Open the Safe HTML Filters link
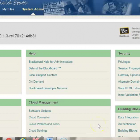 coord(129,88)
